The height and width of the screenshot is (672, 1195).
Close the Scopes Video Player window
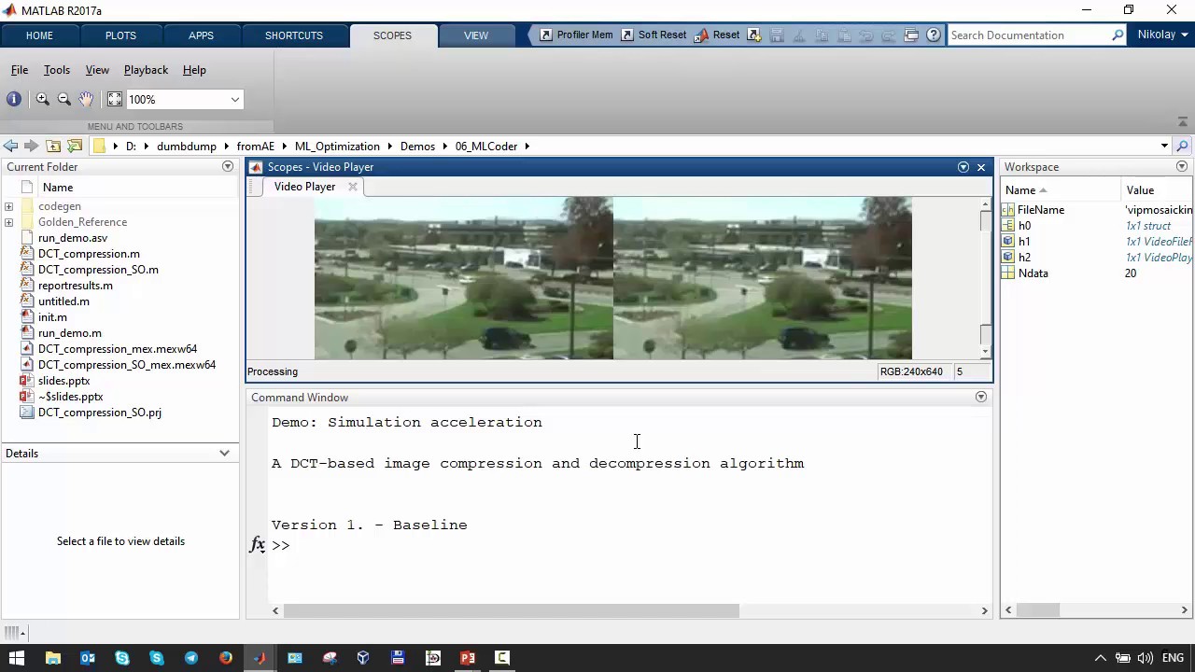[x=981, y=167]
